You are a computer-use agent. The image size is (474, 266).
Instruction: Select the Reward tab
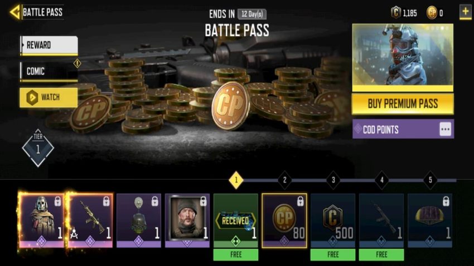(x=49, y=45)
